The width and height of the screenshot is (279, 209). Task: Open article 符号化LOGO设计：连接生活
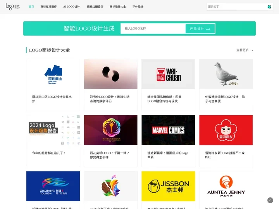click(110, 99)
